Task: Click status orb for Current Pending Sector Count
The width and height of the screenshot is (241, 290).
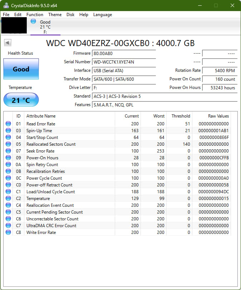Action: (8, 212)
